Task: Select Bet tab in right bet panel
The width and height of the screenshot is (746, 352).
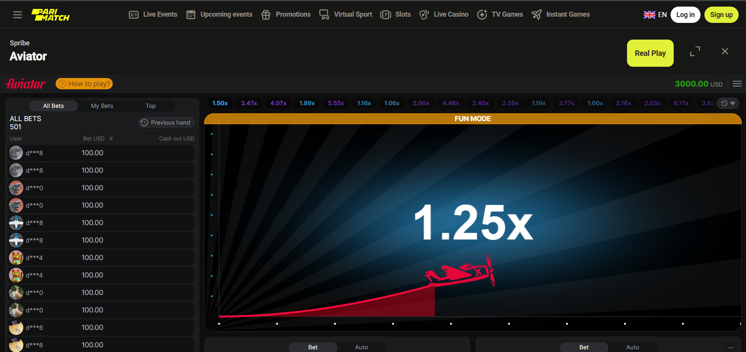Action: pos(584,347)
